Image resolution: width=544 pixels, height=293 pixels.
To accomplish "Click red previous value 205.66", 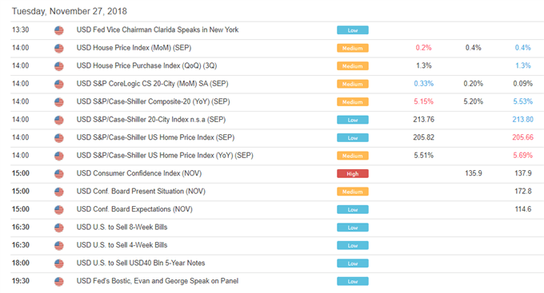I will click(x=523, y=137).
